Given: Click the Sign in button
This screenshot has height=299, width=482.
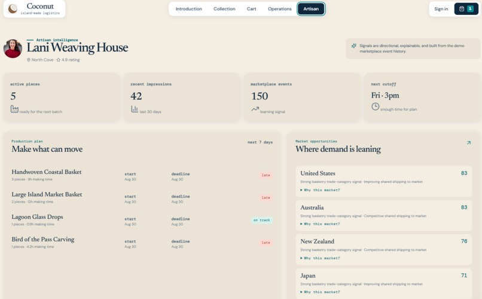Looking at the screenshot, I should pos(441,9).
